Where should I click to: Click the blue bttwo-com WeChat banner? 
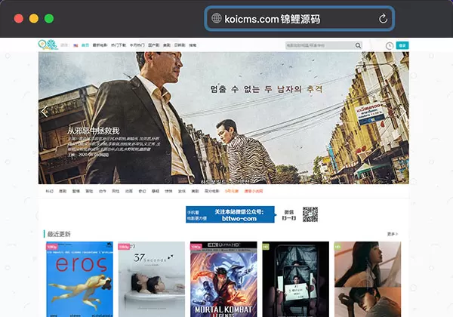point(230,214)
